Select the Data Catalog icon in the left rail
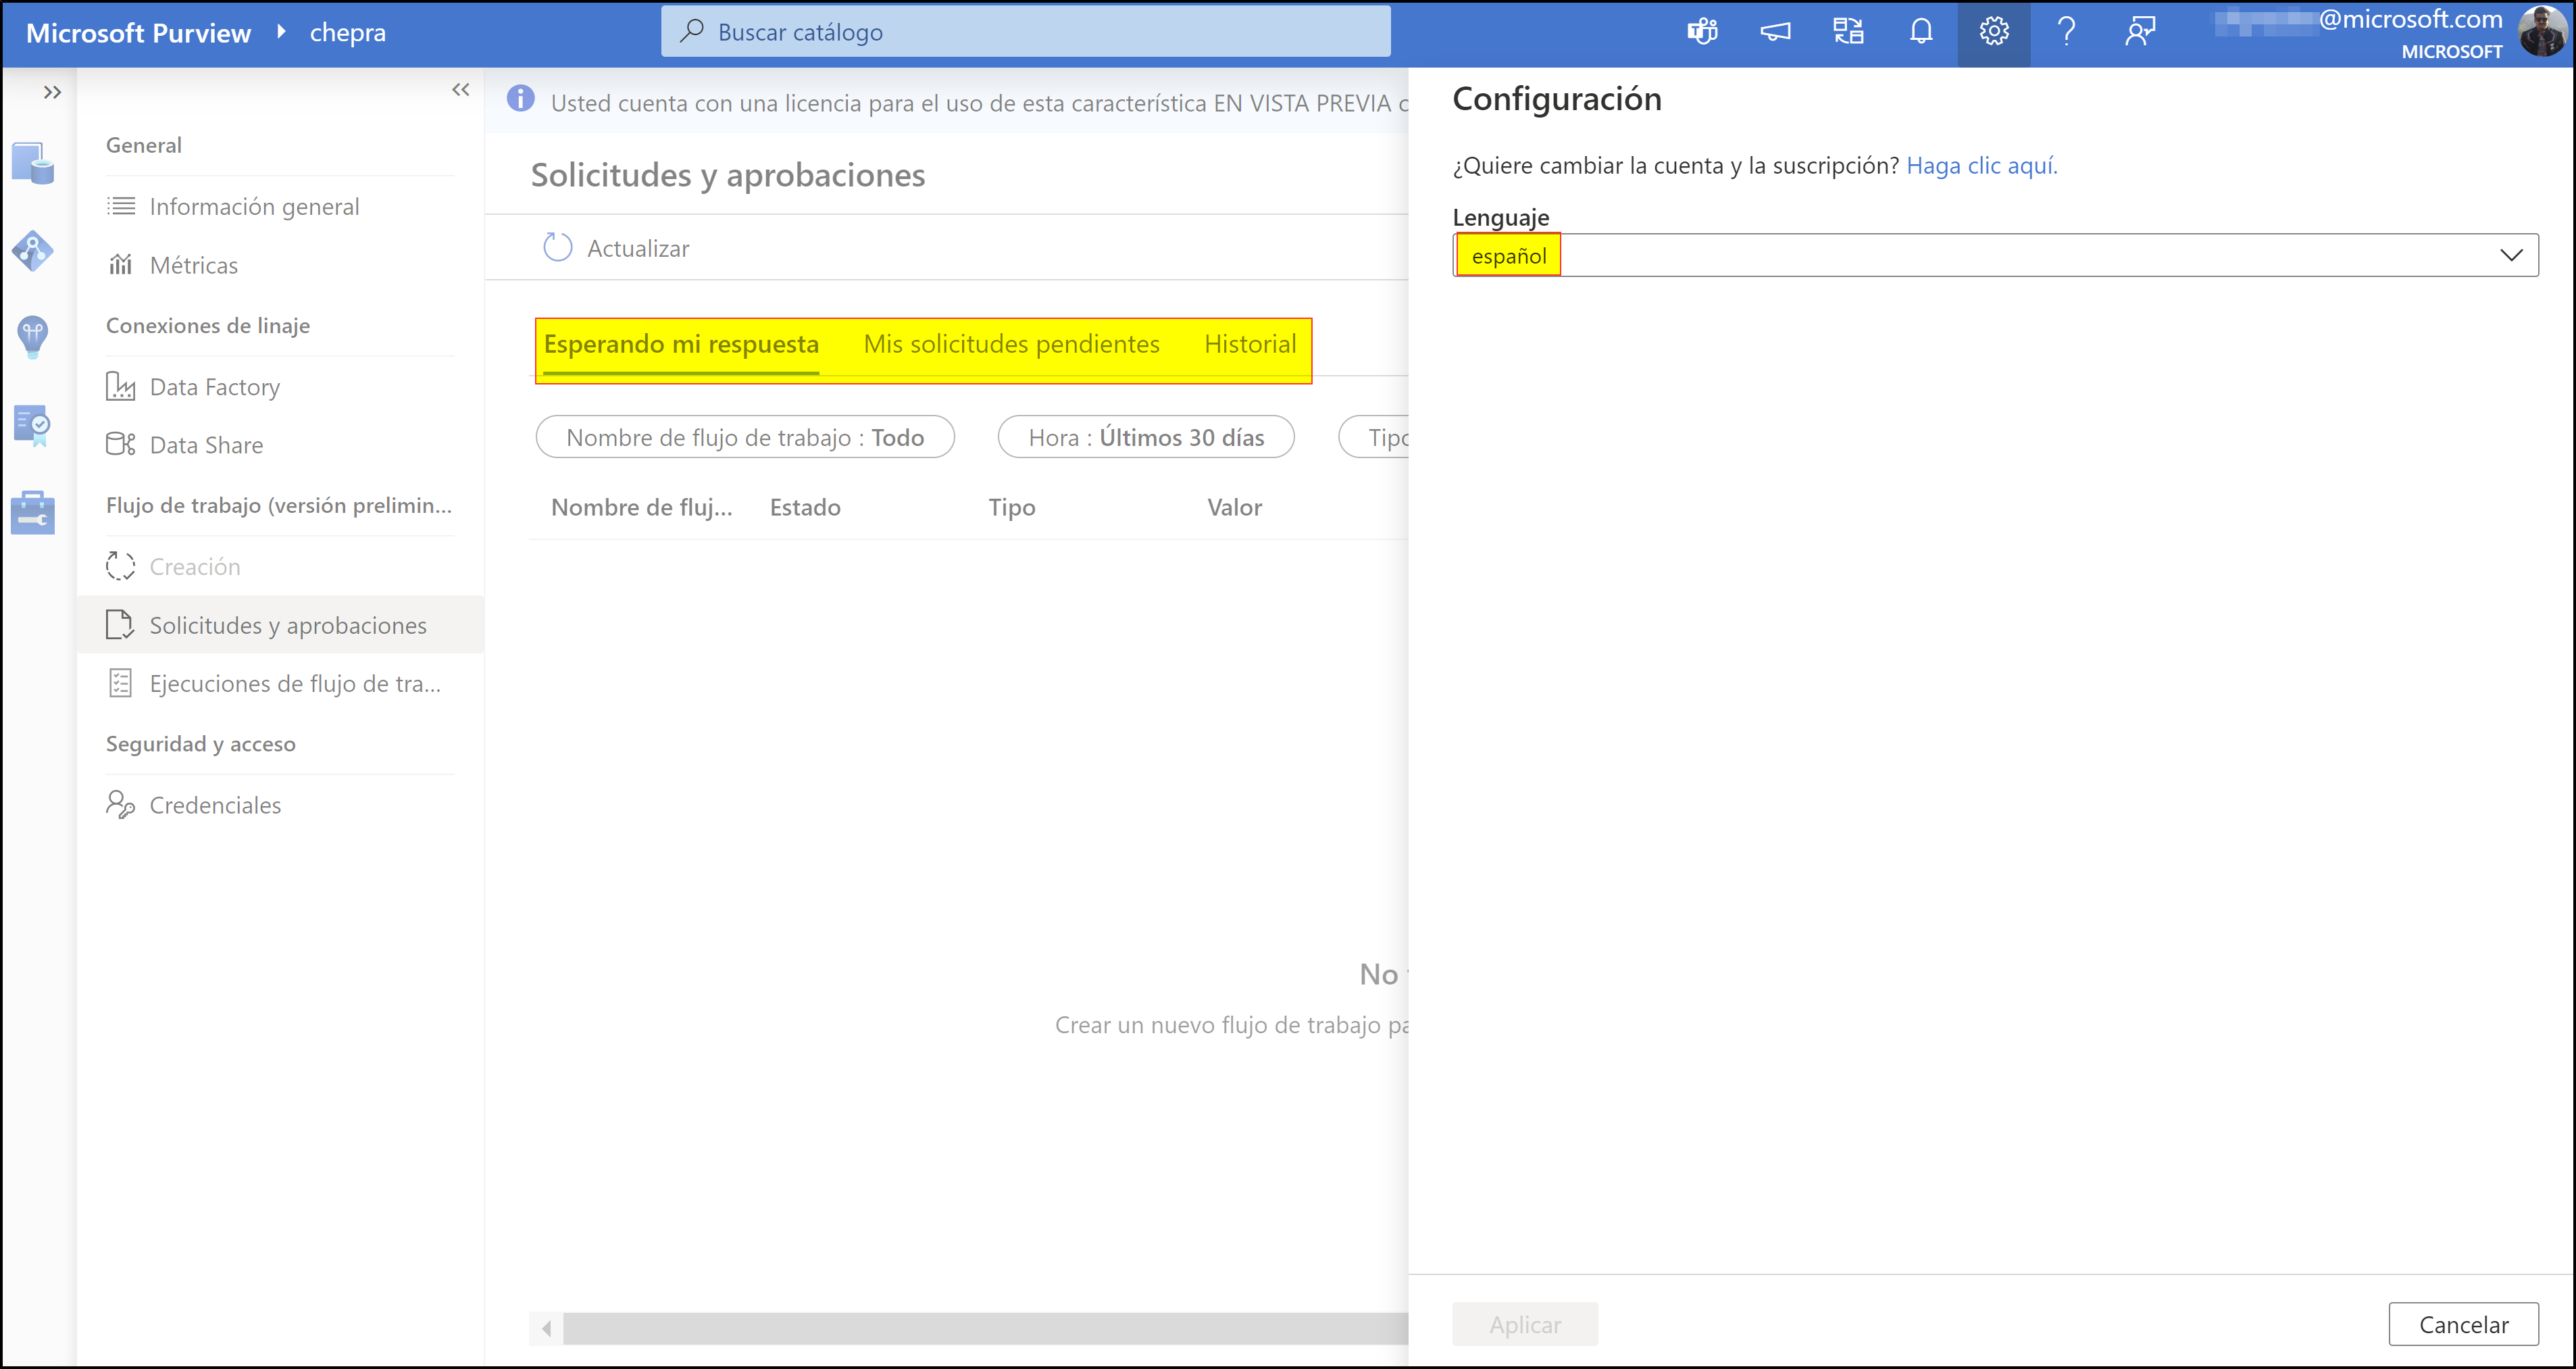 (33, 162)
